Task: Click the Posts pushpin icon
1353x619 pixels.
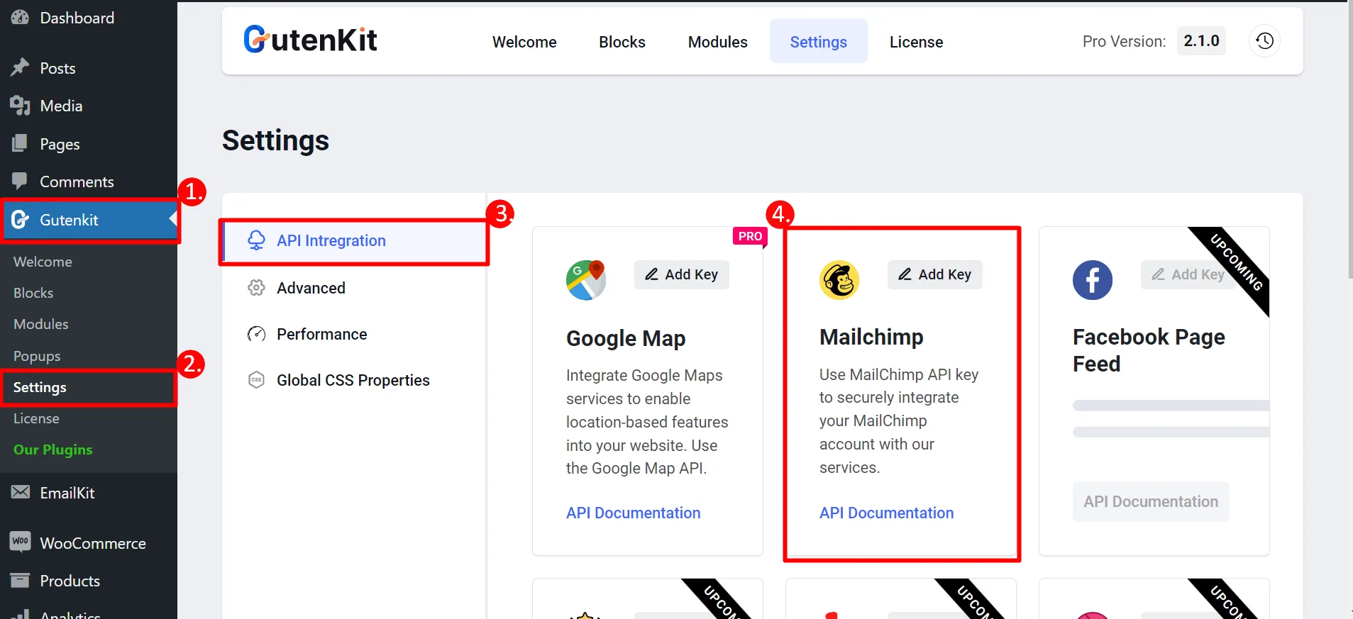Action: point(20,67)
